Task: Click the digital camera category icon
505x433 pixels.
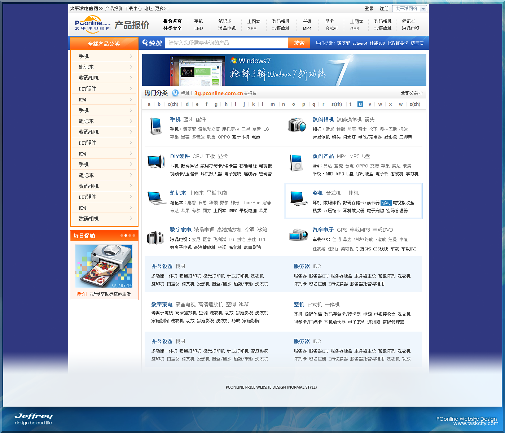Action: coord(297,125)
